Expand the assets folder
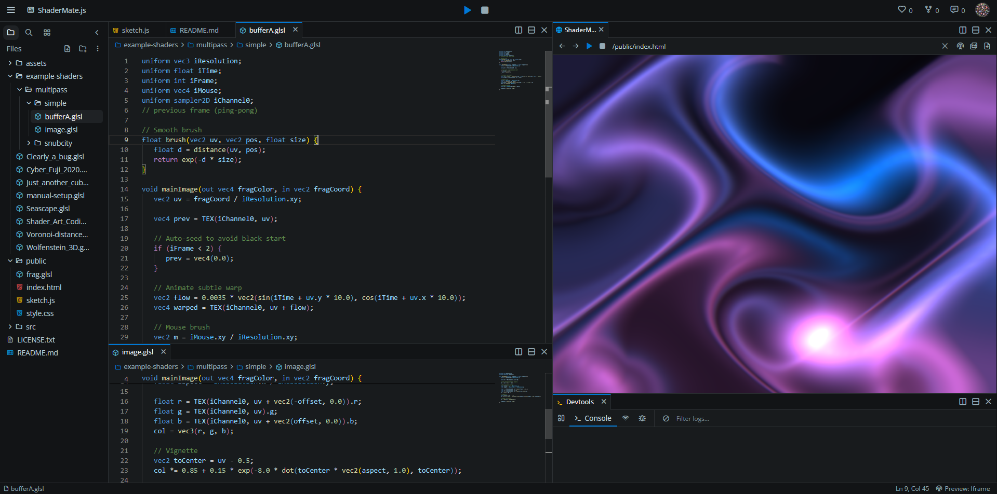The height and width of the screenshot is (494, 997). tap(10, 63)
